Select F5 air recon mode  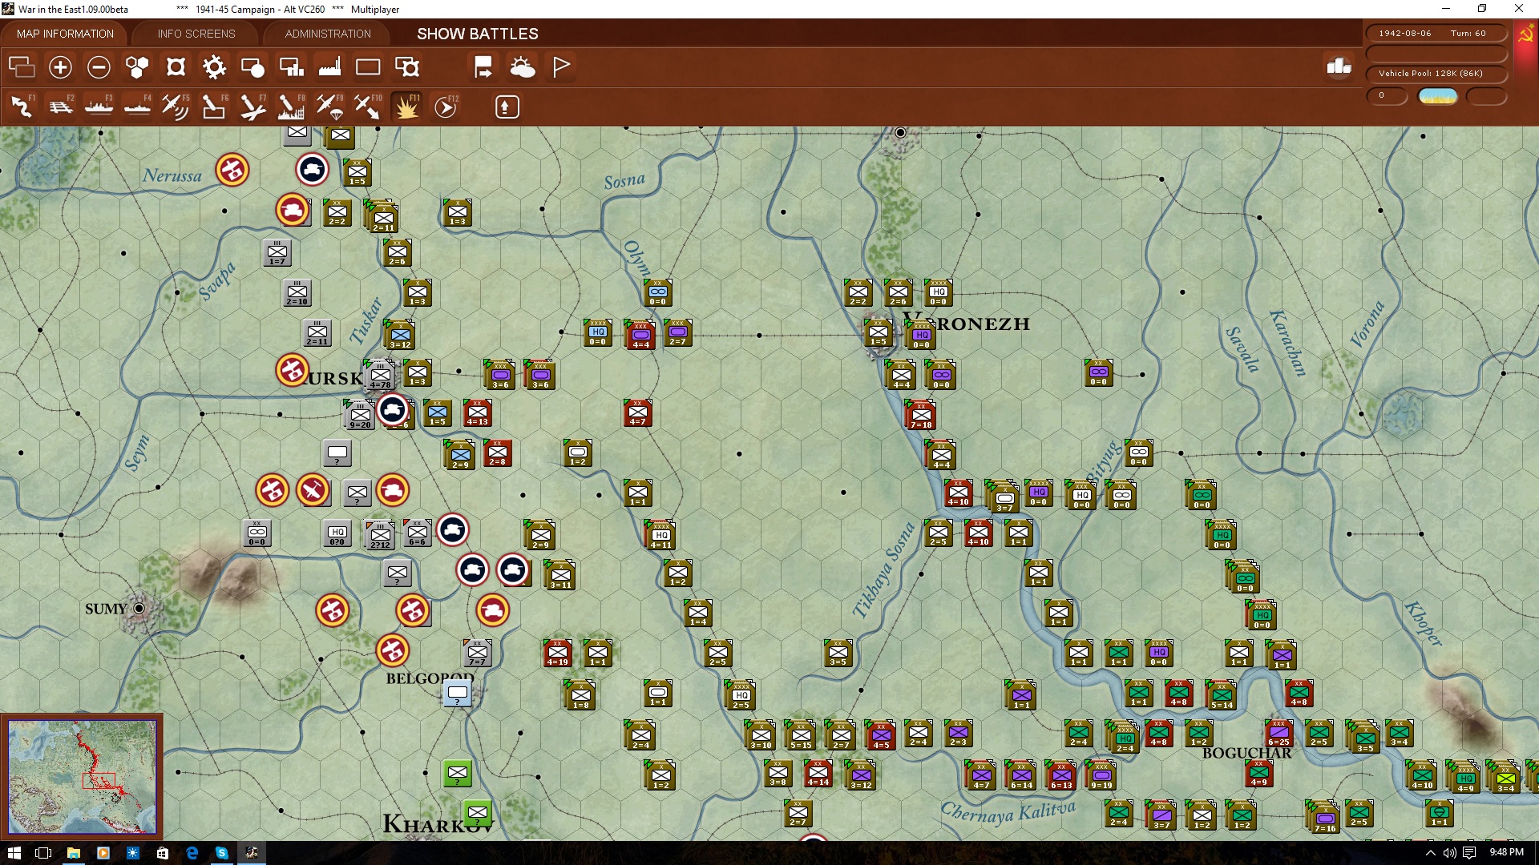pyautogui.click(x=176, y=107)
